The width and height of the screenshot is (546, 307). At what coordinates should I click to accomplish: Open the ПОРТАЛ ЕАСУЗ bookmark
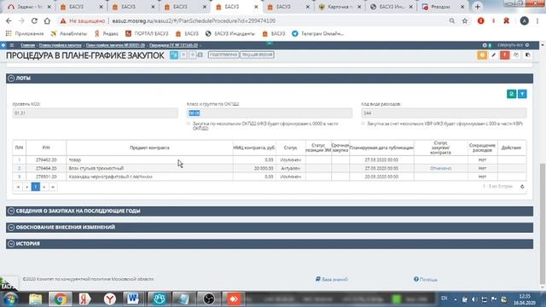coord(147,34)
